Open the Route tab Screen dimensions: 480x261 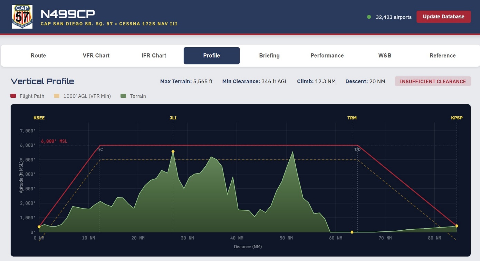click(x=38, y=55)
